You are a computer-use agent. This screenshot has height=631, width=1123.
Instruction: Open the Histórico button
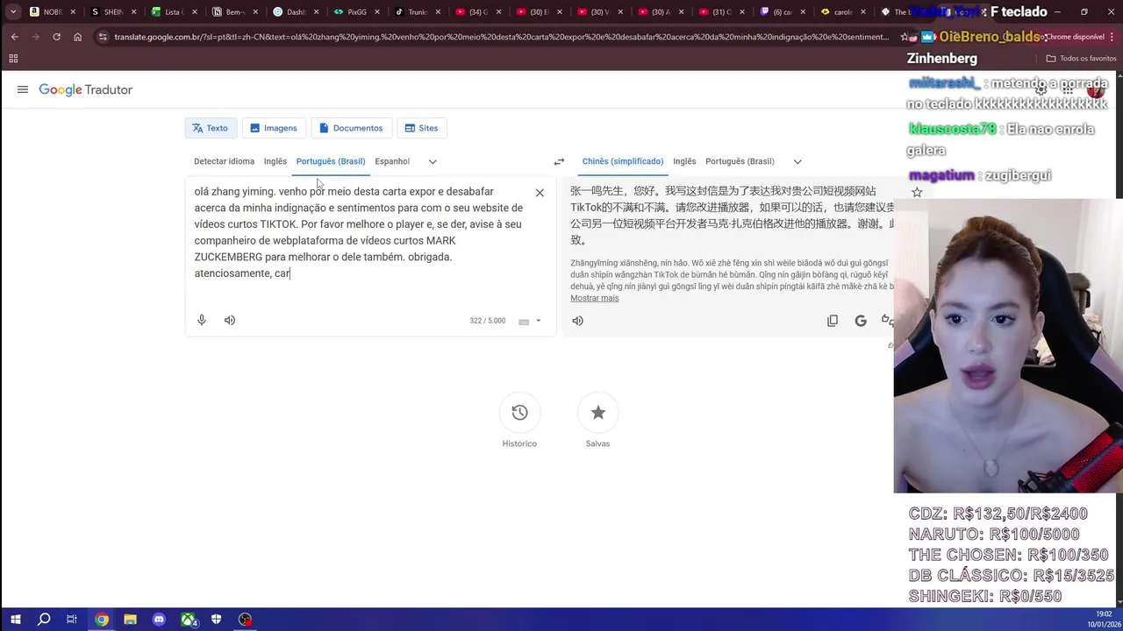tap(519, 413)
